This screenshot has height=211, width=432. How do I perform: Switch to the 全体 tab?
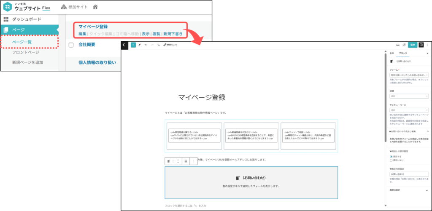point(391,53)
